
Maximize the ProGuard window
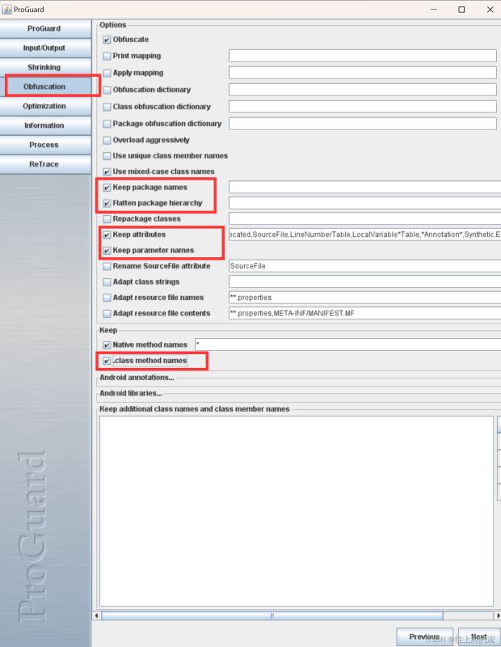pyautogui.click(x=462, y=9)
